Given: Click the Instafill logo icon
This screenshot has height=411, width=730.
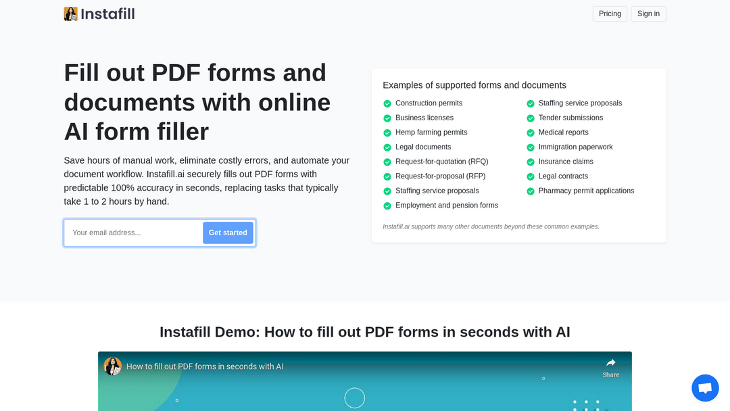Looking at the screenshot, I should click(71, 14).
